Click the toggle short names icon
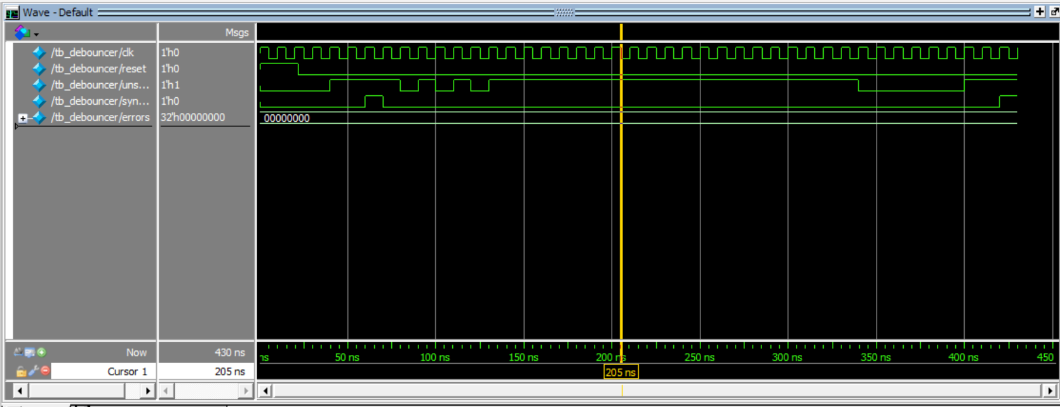This screenshot has height=407, width=1060. point(18,352)
